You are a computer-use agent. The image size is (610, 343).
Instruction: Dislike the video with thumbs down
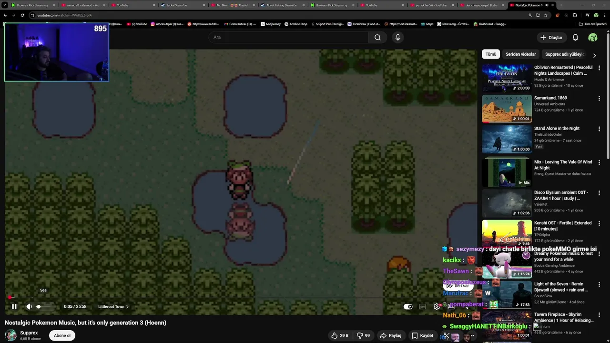364,335
